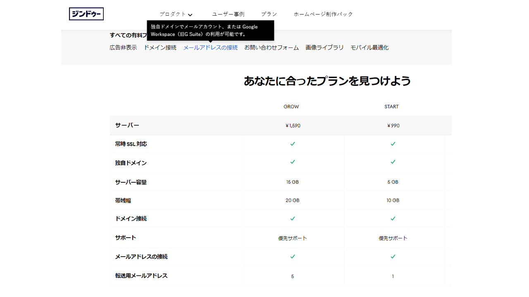Click 帯域幅 row label
The width and height of the screenshot is (529, 297).
123,200
